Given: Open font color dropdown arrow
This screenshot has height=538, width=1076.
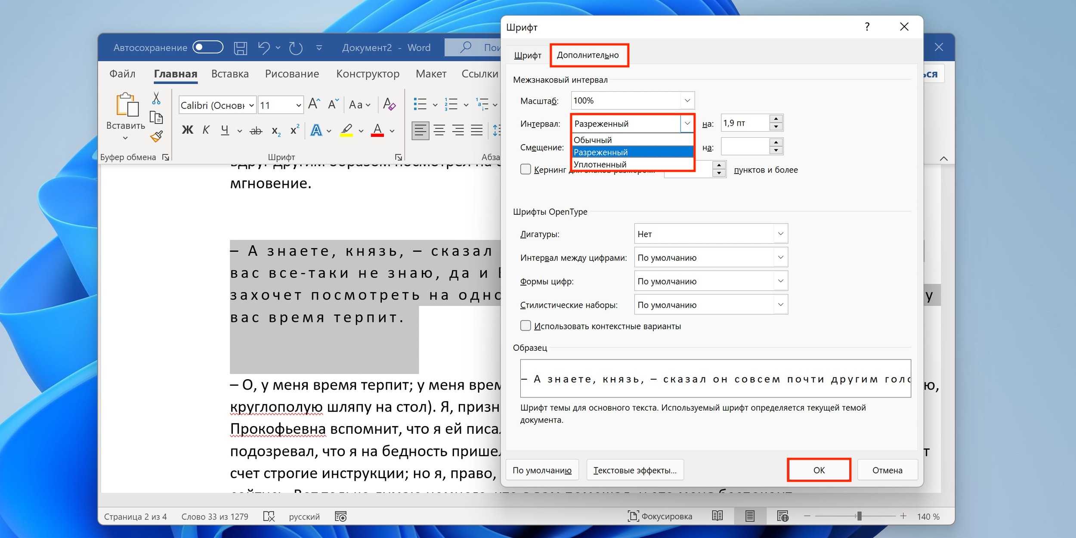Looking at the screenshot, I should pos(392,131).
